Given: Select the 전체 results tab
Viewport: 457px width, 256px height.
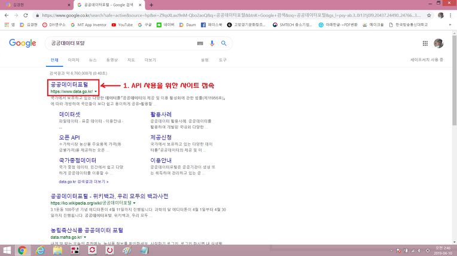Looking at the screenshot, I should [x=54, y=60].
